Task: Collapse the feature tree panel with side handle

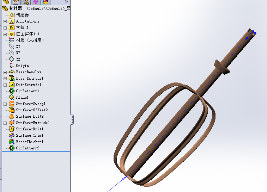Action: (x=72, y=120)
